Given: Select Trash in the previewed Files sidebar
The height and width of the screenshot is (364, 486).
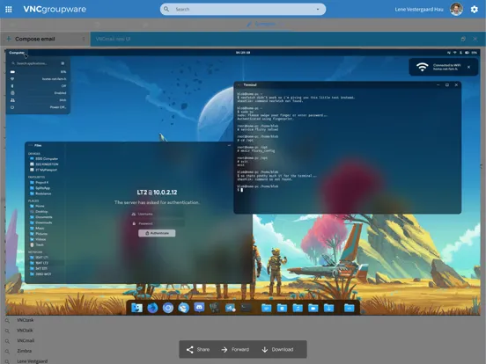Looking at the screenshot, I should pyautogui.click(x=40, y=244).
